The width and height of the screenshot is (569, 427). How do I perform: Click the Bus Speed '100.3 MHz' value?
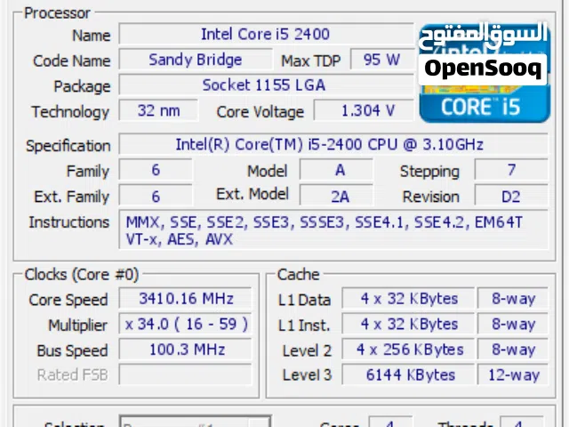coord(186,350)
